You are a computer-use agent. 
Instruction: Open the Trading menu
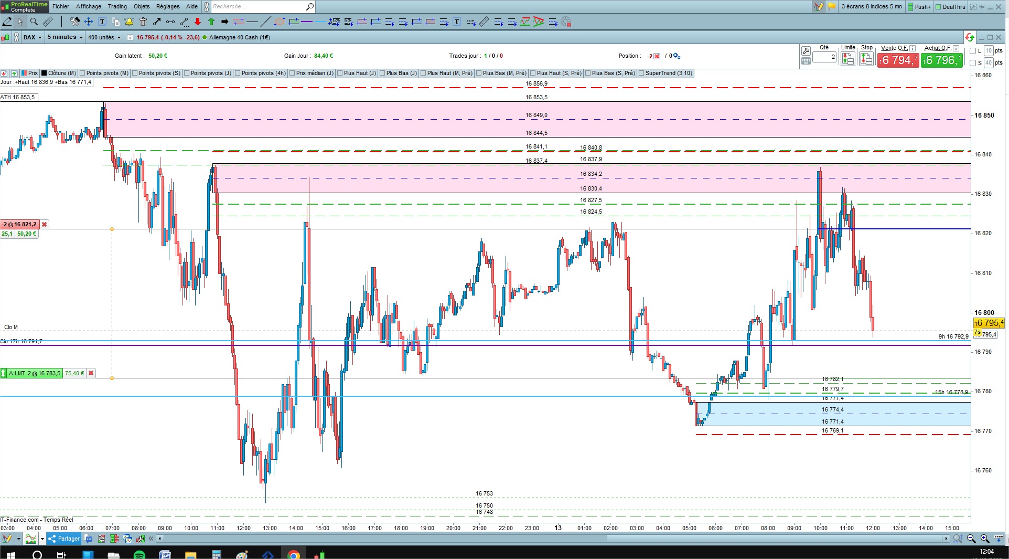[x=117, y=6]
